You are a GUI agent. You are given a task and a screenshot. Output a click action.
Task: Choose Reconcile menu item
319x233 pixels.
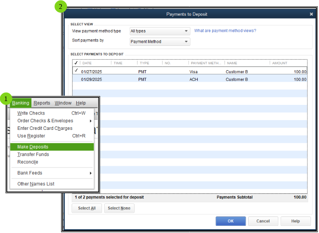coord(52,162)
